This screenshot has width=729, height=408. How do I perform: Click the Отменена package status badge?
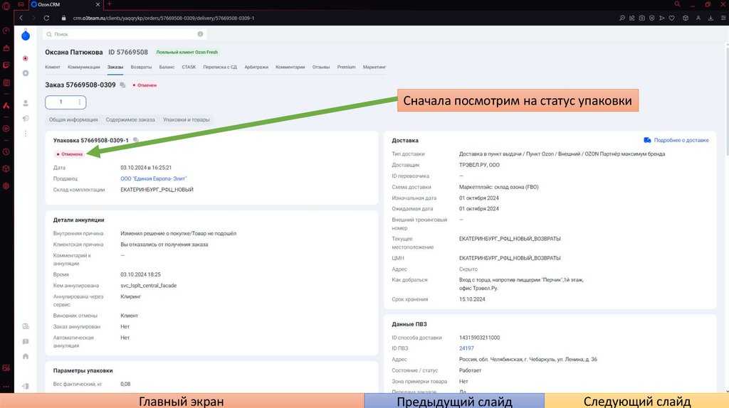[69, 154]
